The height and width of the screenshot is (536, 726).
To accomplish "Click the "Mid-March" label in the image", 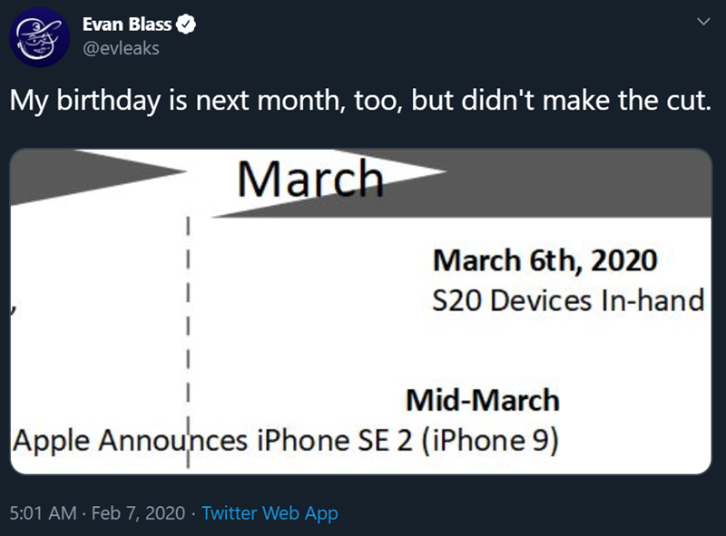I will point(482,399).
